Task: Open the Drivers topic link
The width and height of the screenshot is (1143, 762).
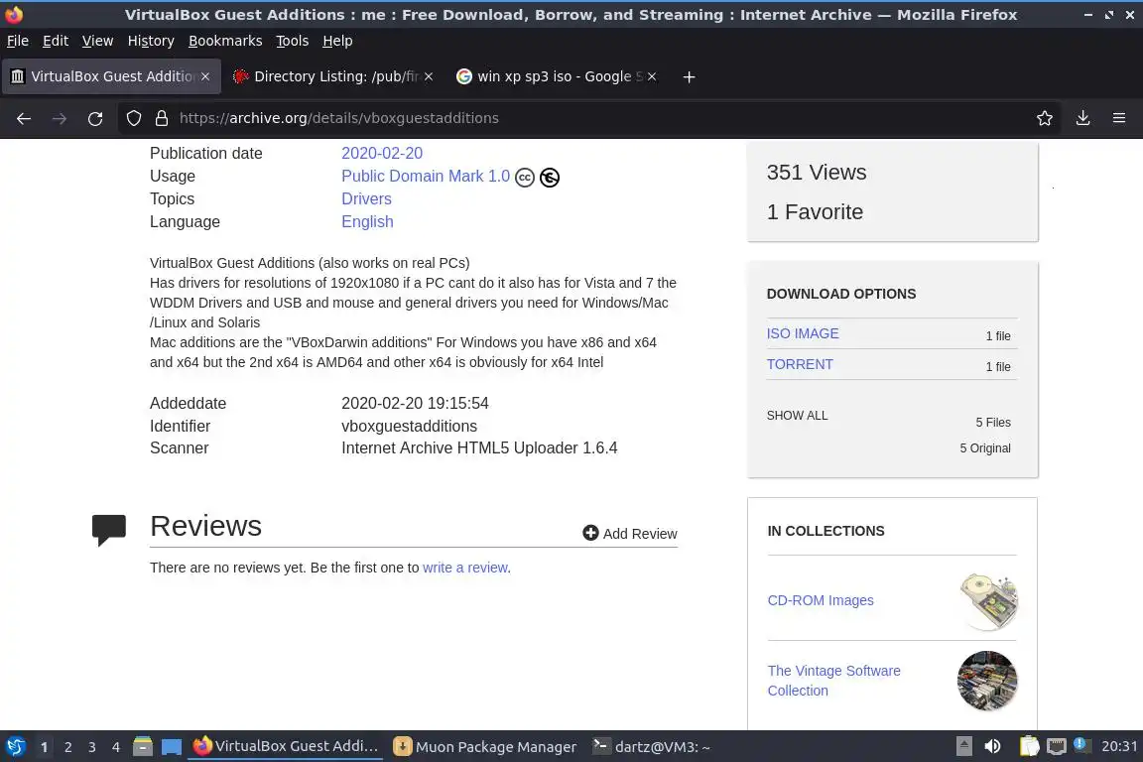Action: 367,199
